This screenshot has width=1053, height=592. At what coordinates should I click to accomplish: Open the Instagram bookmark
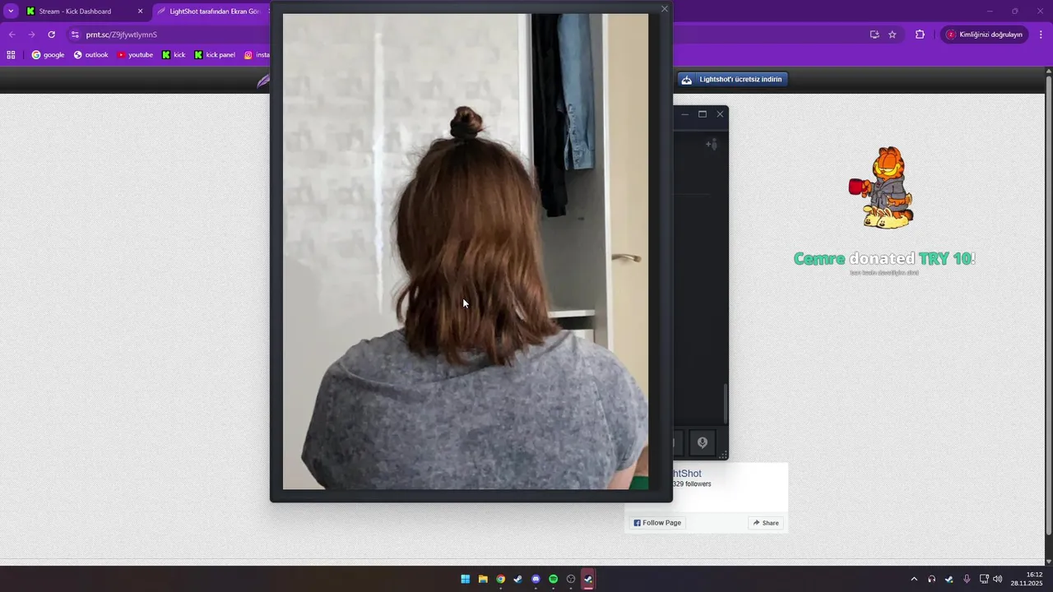(x=257, y=55)
